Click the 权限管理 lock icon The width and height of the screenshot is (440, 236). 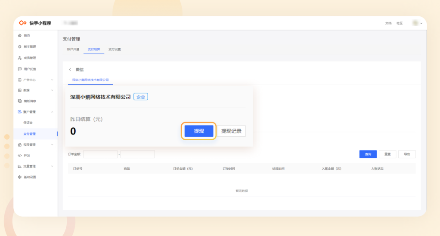tap(20, 144)
